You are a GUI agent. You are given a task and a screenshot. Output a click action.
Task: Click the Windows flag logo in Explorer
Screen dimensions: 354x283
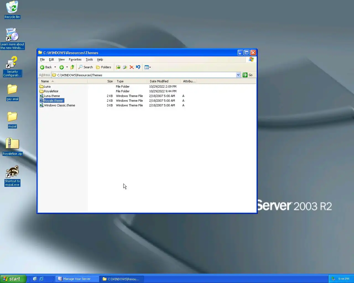click(251, 59)
